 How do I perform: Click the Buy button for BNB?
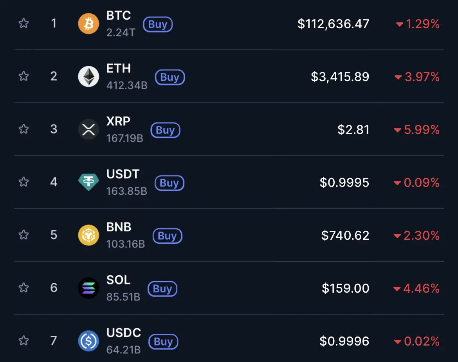(x=168, y=236)
